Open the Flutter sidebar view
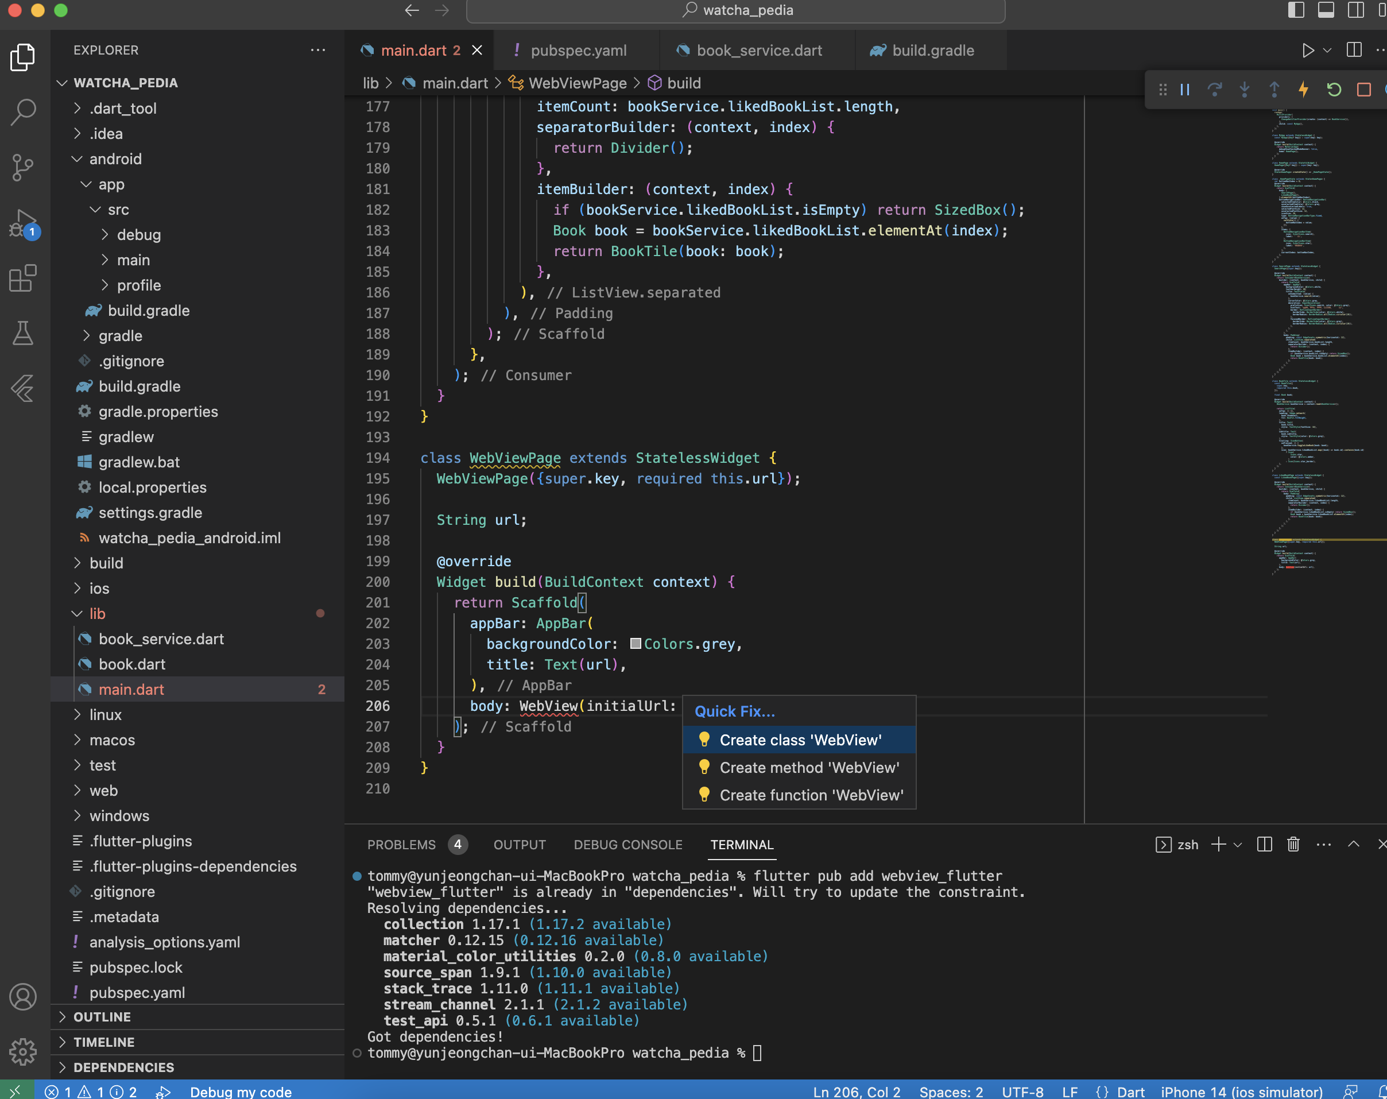 pyautogui.click(x=23, y=389)
